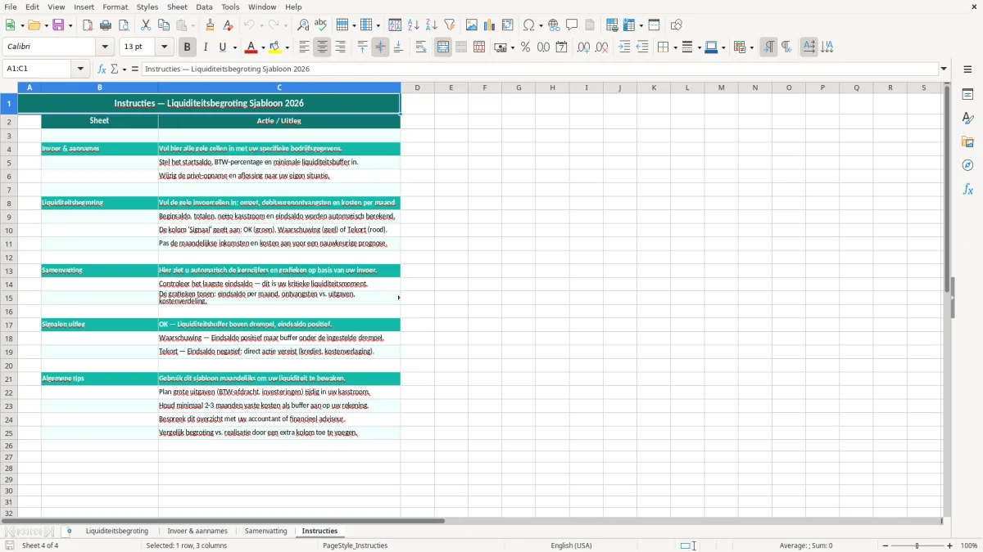Toggle print preview
This screenshot has height=552, width=983.
pyautogui.click(x=124, y=25)
